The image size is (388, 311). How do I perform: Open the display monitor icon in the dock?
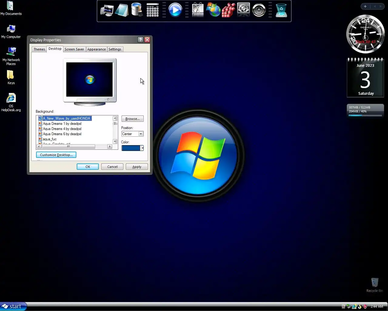[107, 10]
